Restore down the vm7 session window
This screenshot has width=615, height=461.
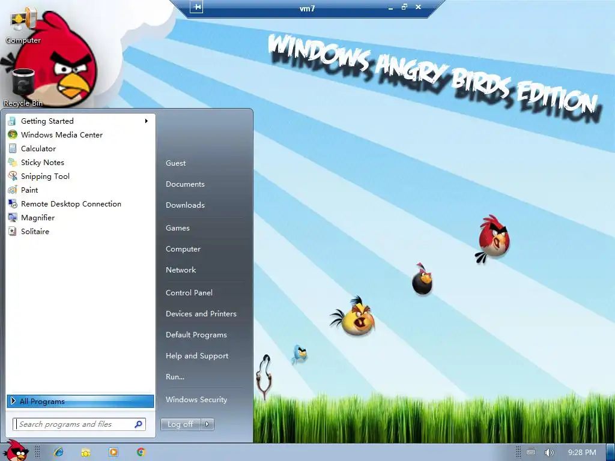404,7
